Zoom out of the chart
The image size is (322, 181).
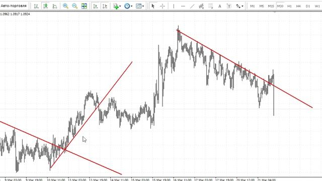(75, 6)
